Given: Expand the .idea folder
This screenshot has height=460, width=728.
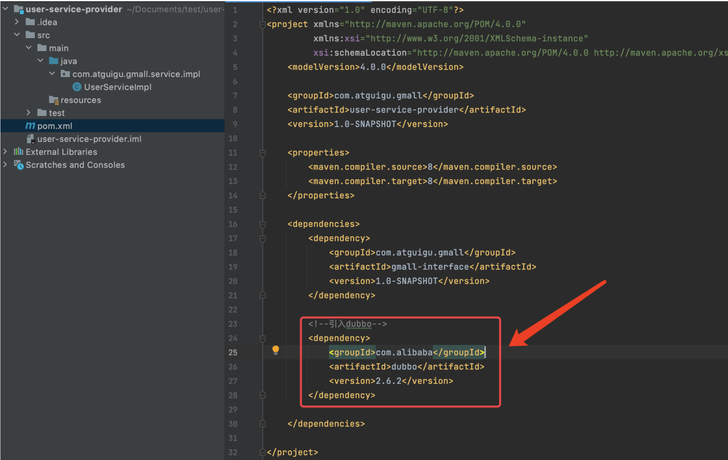Looking at the screenshot, I should pyautogui.click(x=16, y=22).
